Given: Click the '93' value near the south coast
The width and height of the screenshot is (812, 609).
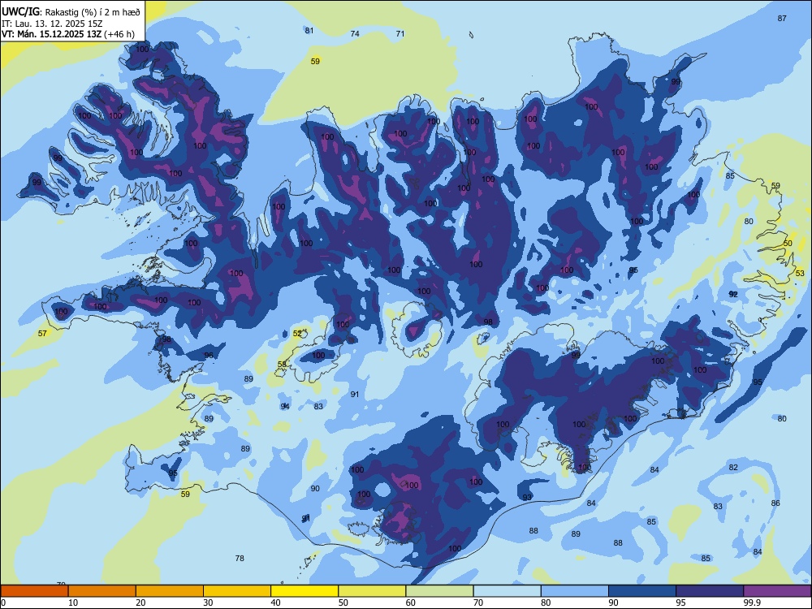Looking at the screenshot, I should [x=527, y=497].
